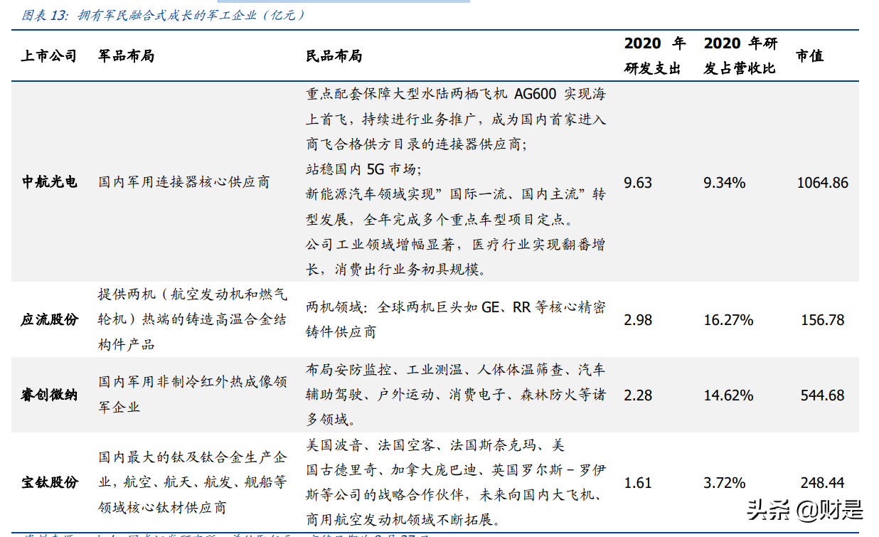Click the 市值 column header
This screenshot has height=537, width=879.
click(810, 56)
